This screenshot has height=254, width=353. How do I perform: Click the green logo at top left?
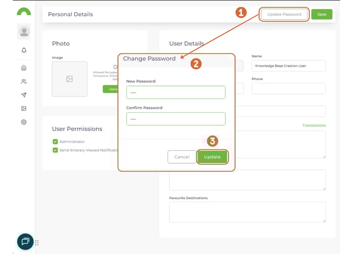tap(24, 12)
